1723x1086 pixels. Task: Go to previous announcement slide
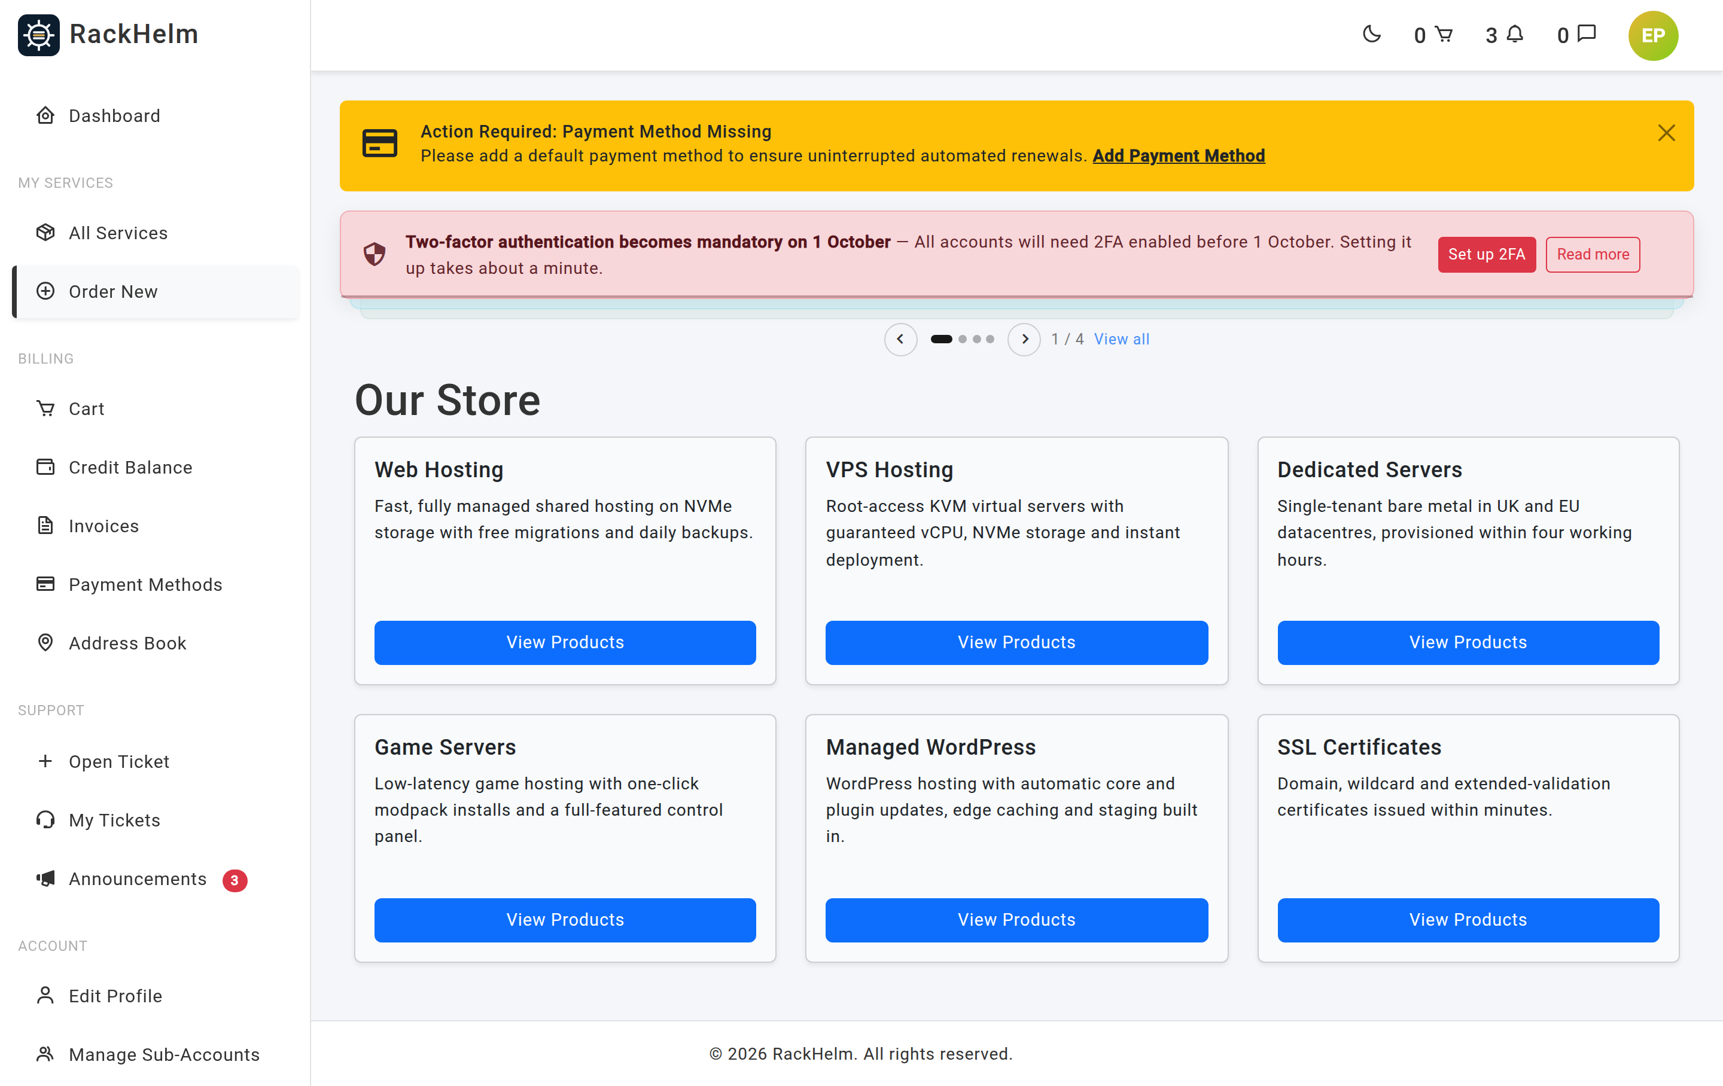point(900,339)
